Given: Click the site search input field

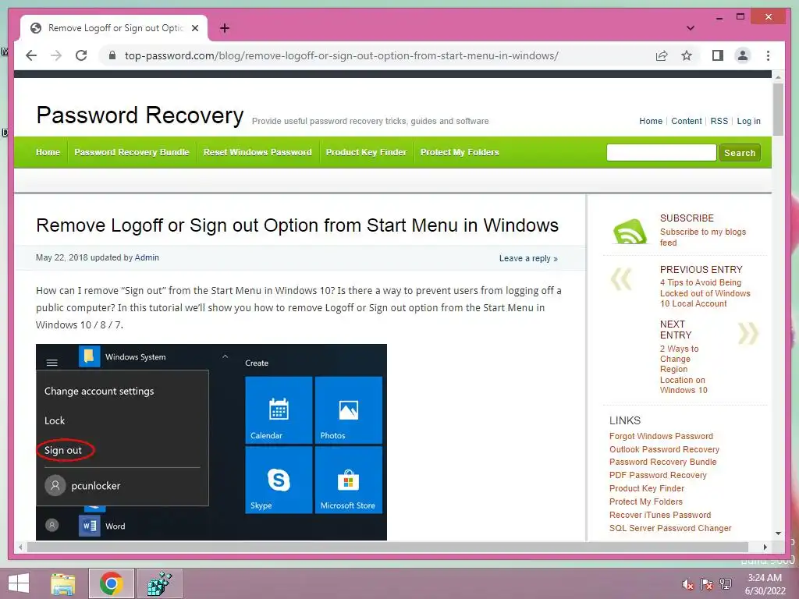Looking at the screenshot, I should 662,152.
